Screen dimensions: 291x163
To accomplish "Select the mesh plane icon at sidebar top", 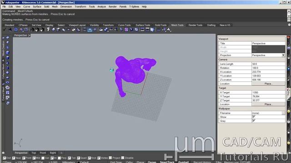I will pos(8,37).
